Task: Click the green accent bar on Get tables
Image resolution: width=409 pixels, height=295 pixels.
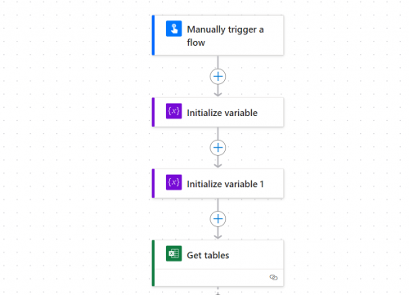Action: [x=153, y=263]
